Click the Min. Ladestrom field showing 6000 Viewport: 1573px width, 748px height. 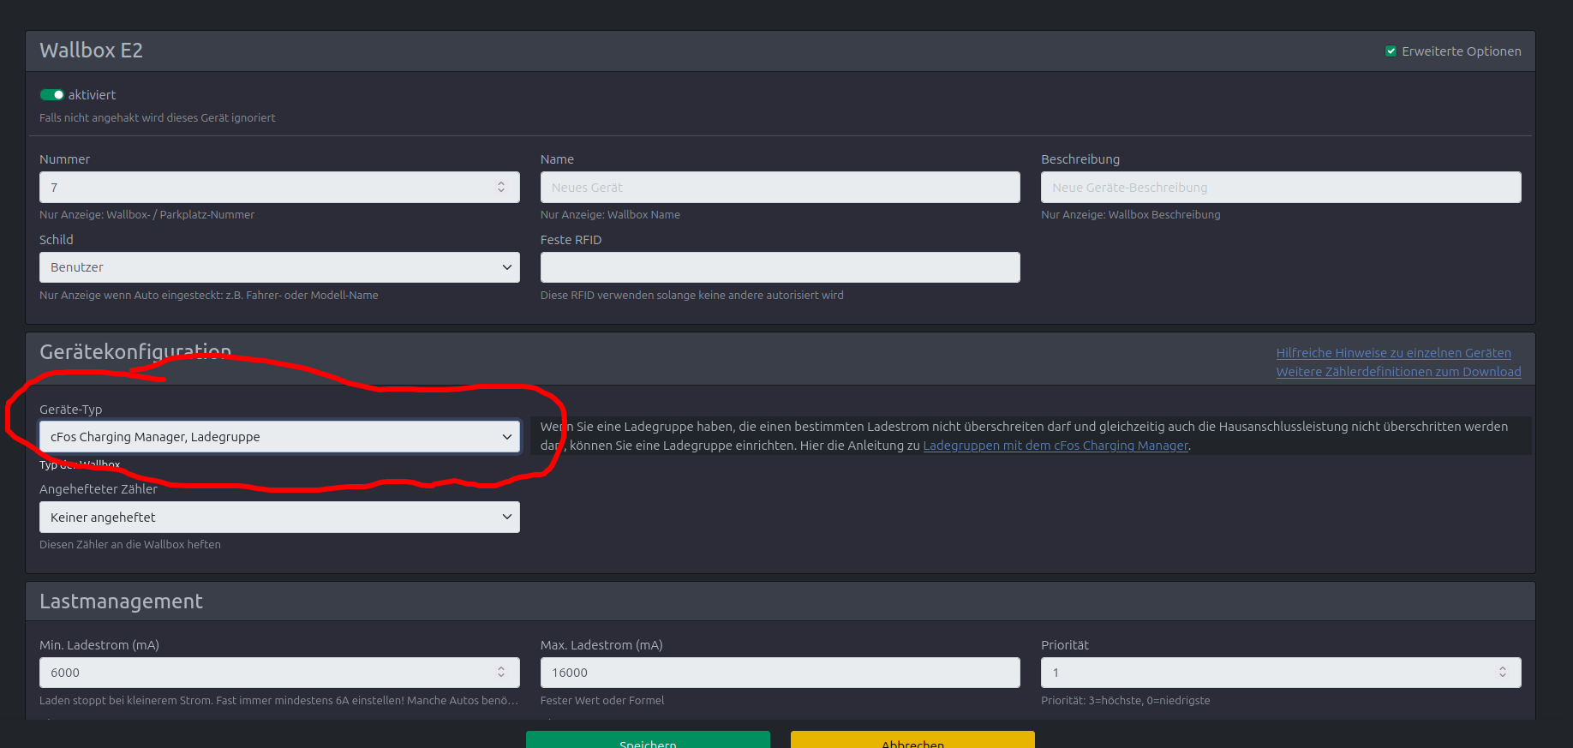coord(257,673)
